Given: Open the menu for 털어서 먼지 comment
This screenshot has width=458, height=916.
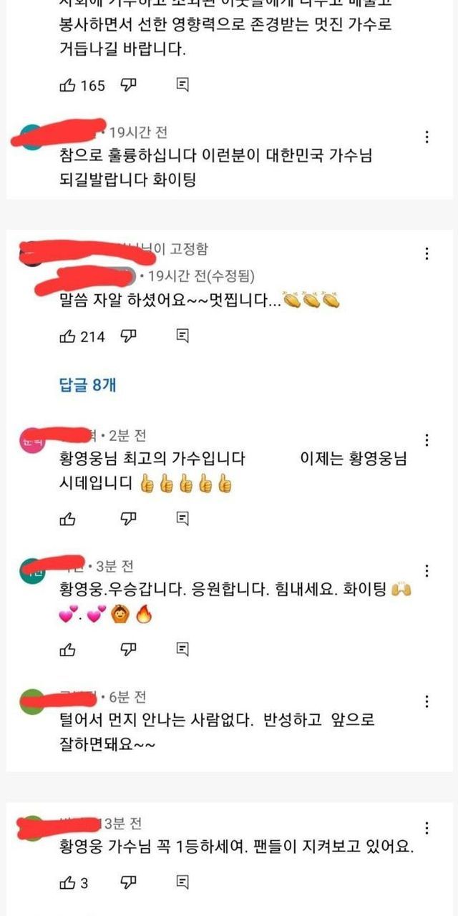Looking at the screenshot, I should tap(427, 701).
